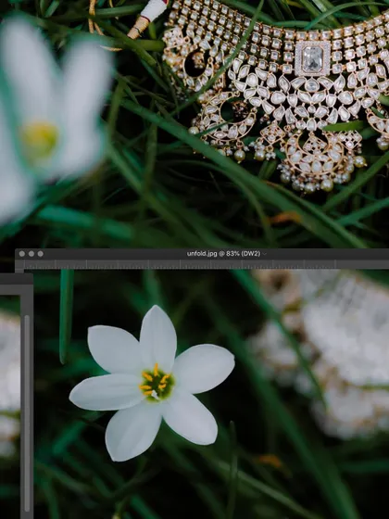Image resolution: width=389 pixels, height=519 pixels.
Task: Close the unfold.jpg window
Action: [x=22, y=254]
